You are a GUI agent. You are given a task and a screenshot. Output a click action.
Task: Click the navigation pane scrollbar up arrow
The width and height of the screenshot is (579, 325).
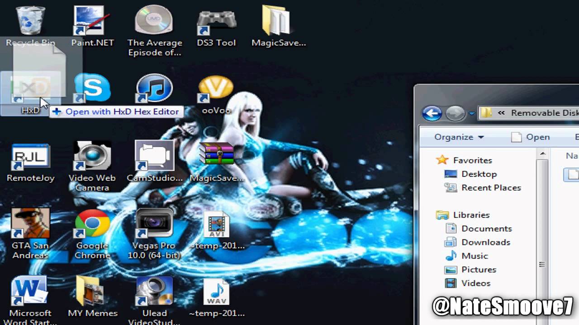(x=542, y=154)
